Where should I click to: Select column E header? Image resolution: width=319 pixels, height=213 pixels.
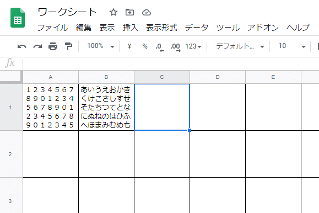[x=273, y=77]
